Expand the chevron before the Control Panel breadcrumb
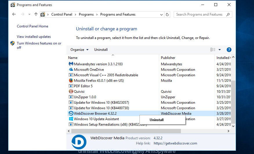Image resolution: width=254 pixels, height=154 pixels. [x=48, y=14]
